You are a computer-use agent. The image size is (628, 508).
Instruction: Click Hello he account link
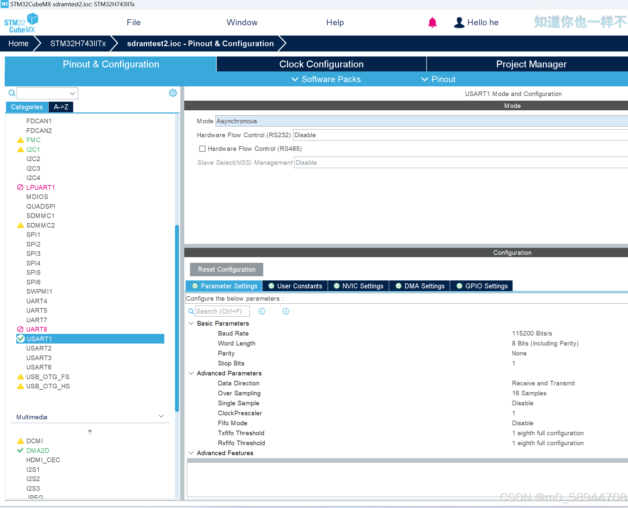click(x=483, y=23)
